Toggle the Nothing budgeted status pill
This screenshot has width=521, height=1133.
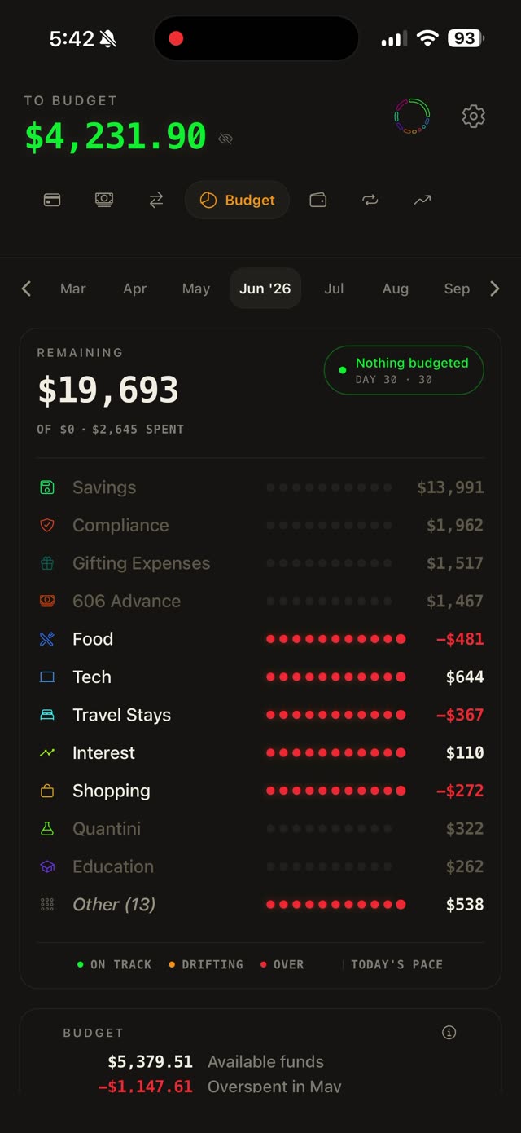point(404,370)
